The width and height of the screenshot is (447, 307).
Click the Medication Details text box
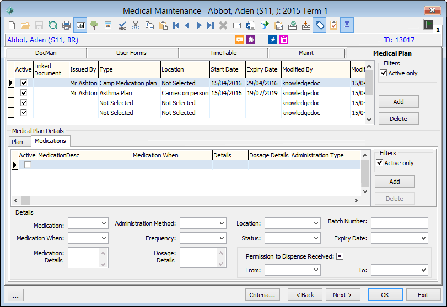(x=88, y=257)
